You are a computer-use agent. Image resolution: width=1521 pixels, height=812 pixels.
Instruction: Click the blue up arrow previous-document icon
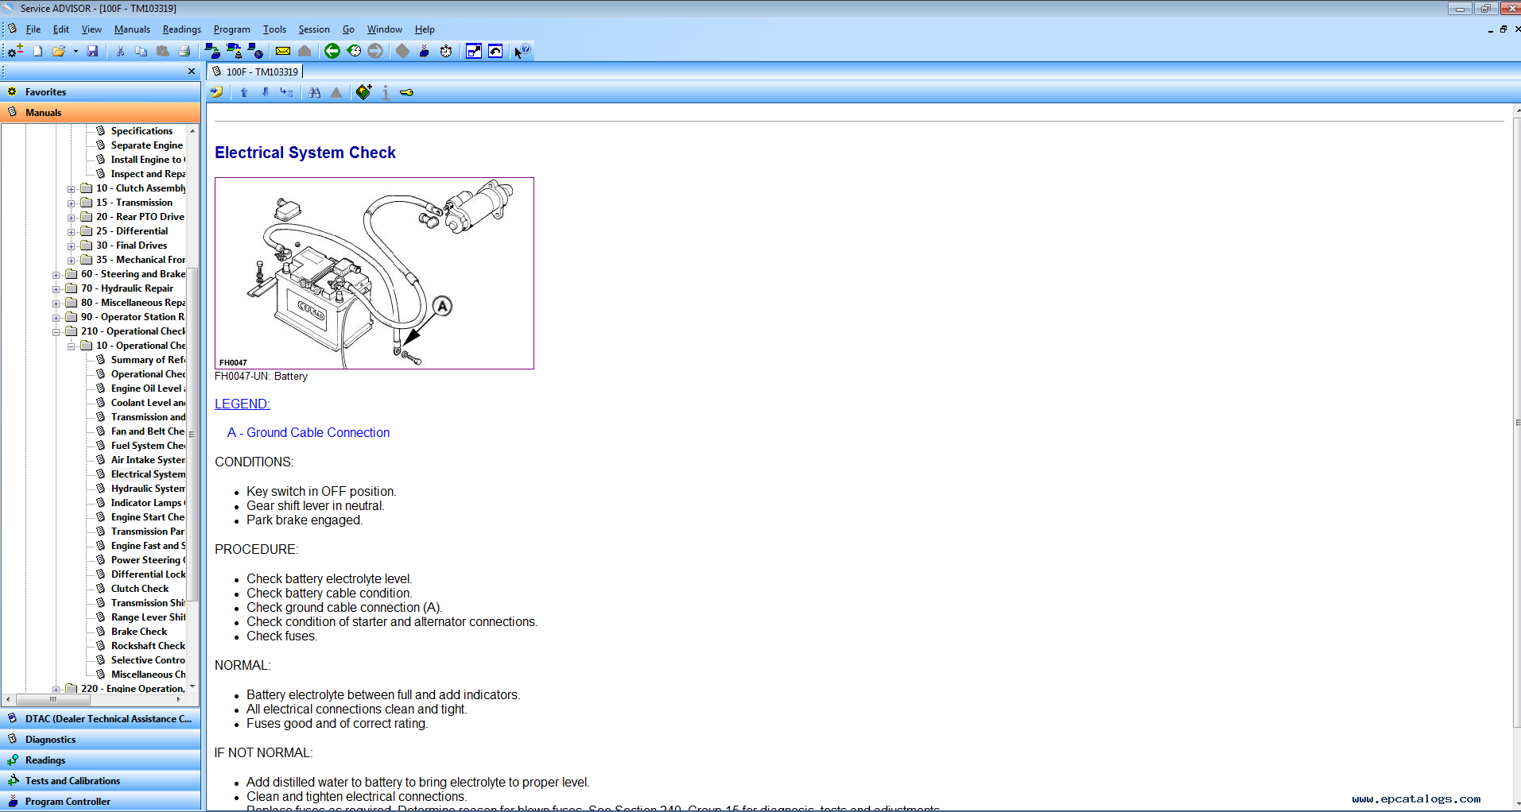tap(244, 93)
